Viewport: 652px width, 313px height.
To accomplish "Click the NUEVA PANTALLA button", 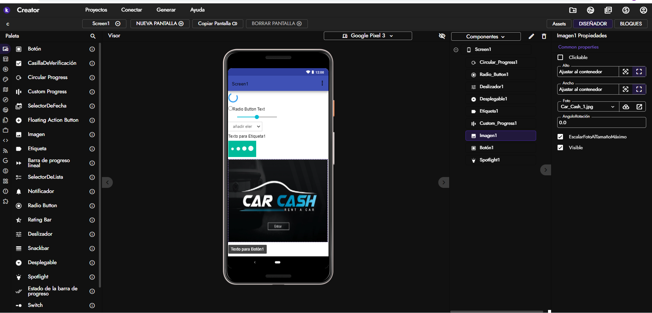I will (x=160, y=23).
